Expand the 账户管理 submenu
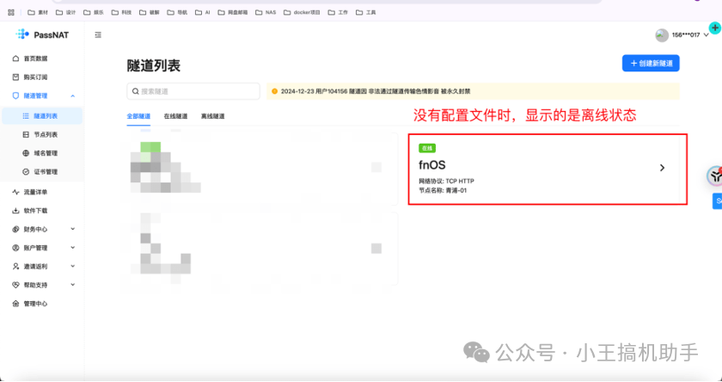722x382 pixels. coord(72,248)
